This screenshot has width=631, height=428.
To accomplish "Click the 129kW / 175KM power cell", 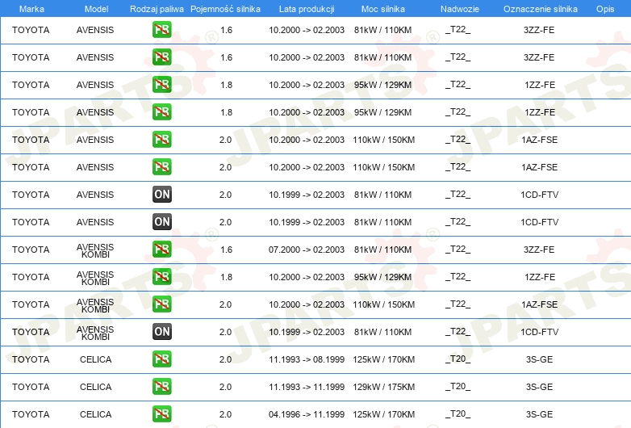I will tap(383, 387).
